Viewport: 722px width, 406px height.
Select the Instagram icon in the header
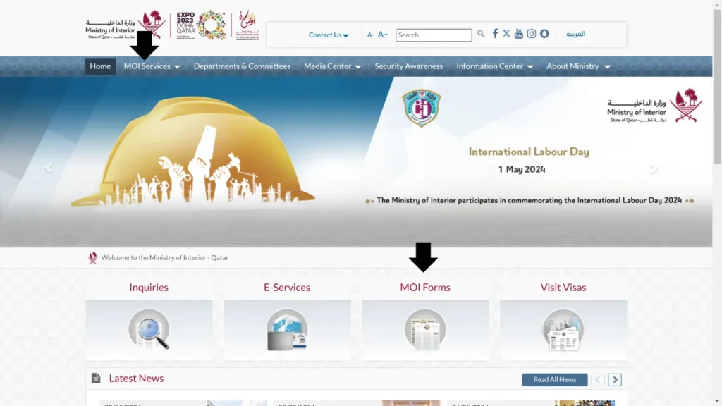click(532, 33)
